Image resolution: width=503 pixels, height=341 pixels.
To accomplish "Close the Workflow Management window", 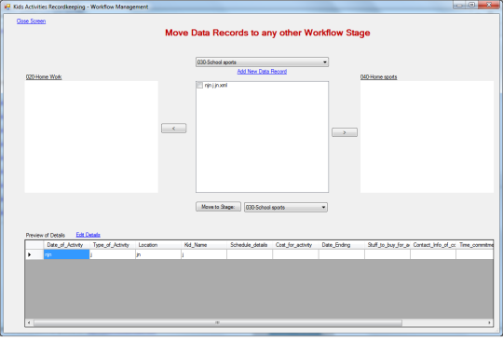I will 489,5.
